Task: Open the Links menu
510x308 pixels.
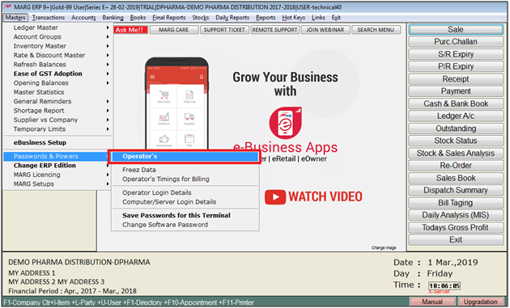Action: [x=318, y=18]
